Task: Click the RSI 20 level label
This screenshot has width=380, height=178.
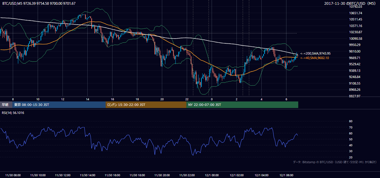Action: coord(351,157)
